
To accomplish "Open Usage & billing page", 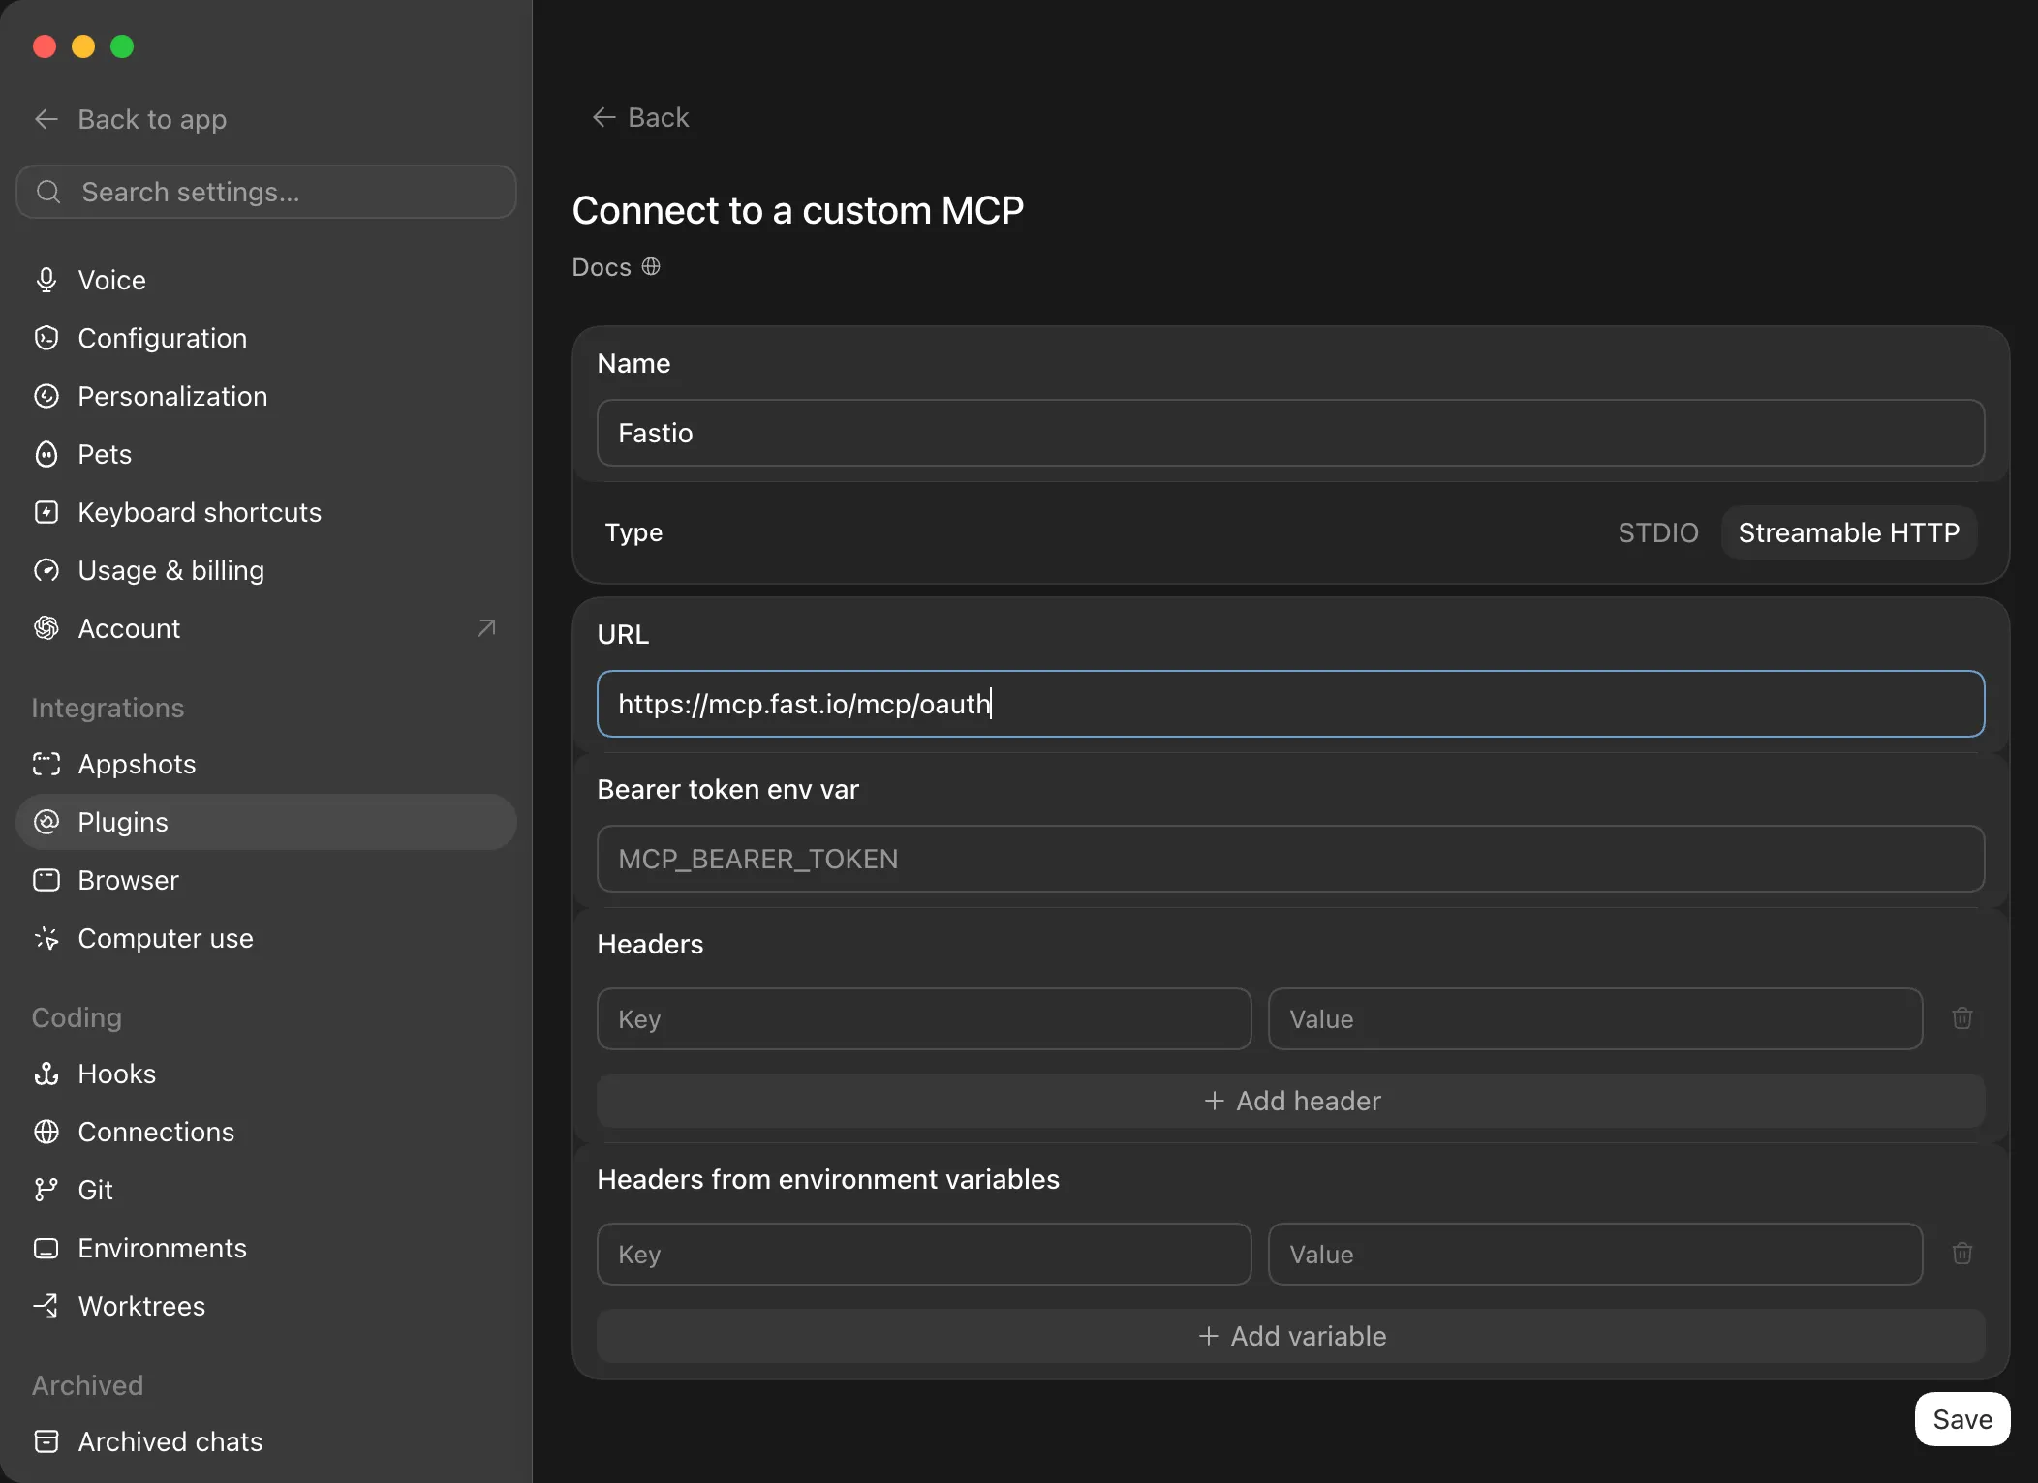I will pos(266,570).
